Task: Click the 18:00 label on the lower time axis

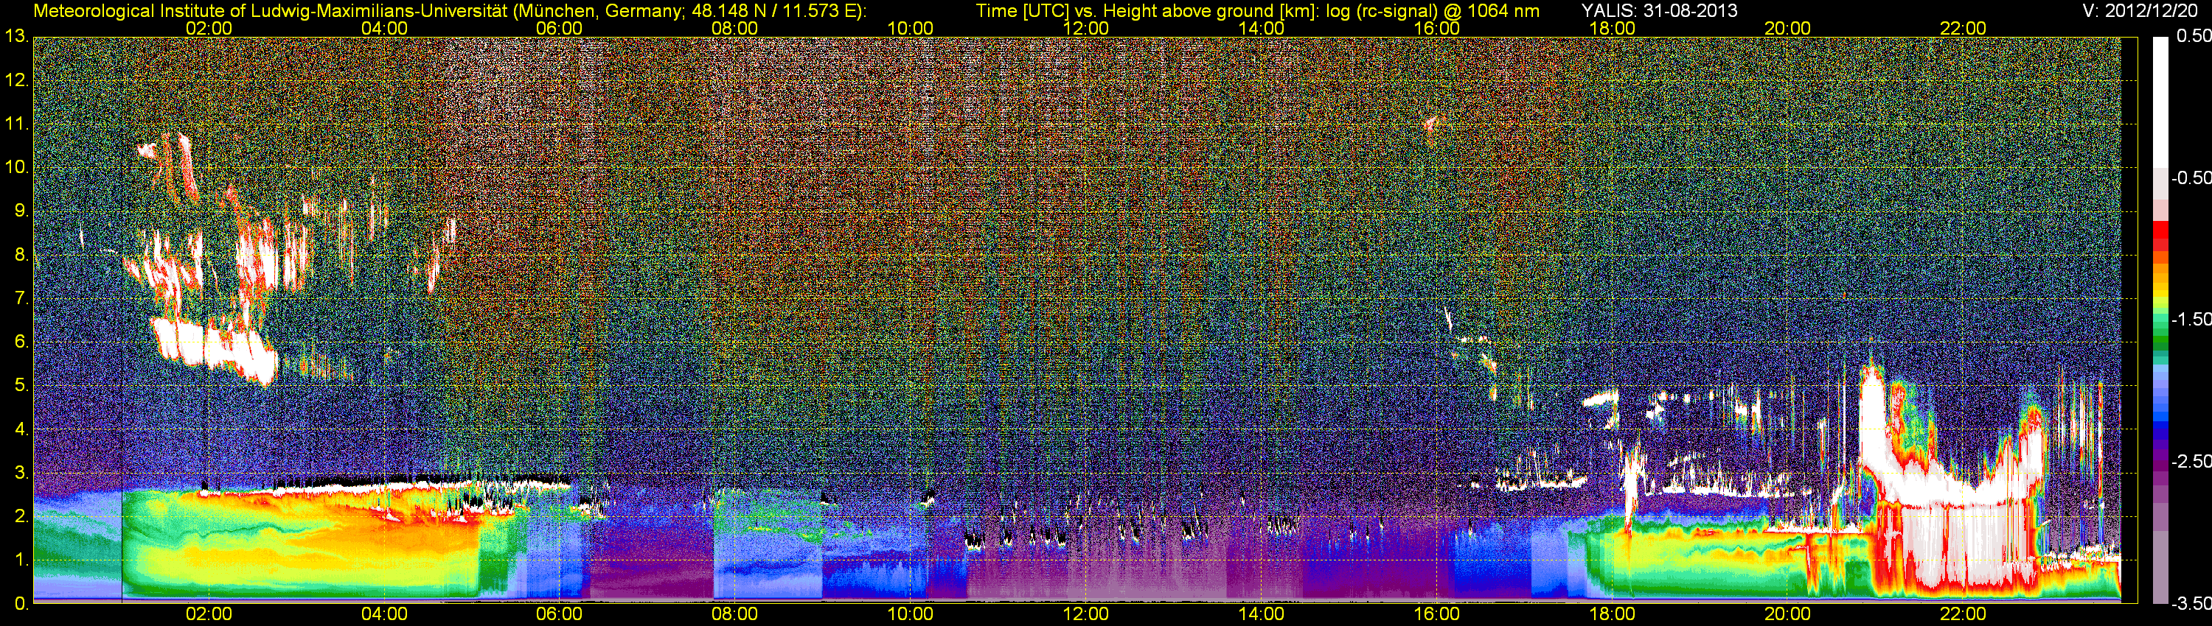Action: (1612, 614)
